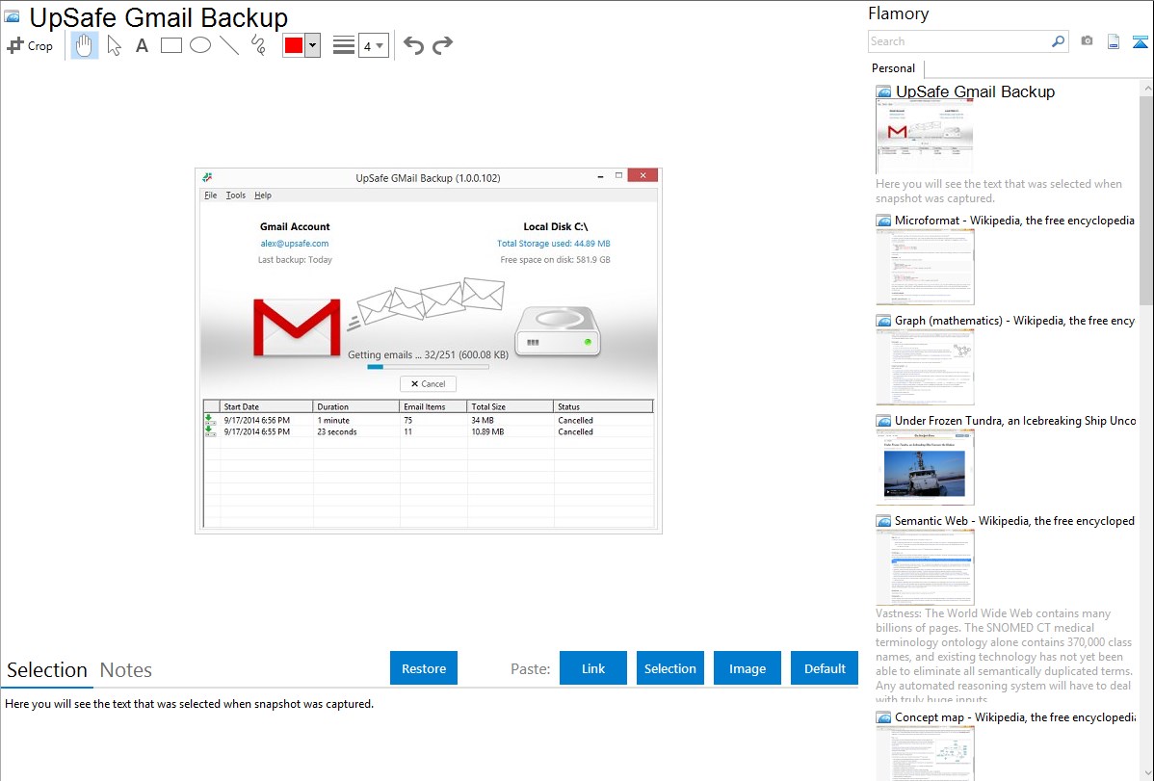
Task: Choose the arrow pointer tool
Action: tap(115, 45)
